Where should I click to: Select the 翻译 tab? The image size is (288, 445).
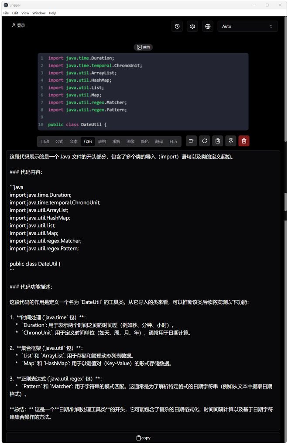click(x=159, y=142)
